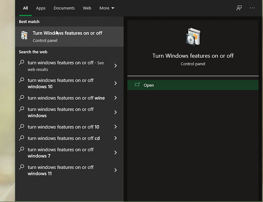Click search icon beside 'windows 11' suggestion

(x=22, y=167)
